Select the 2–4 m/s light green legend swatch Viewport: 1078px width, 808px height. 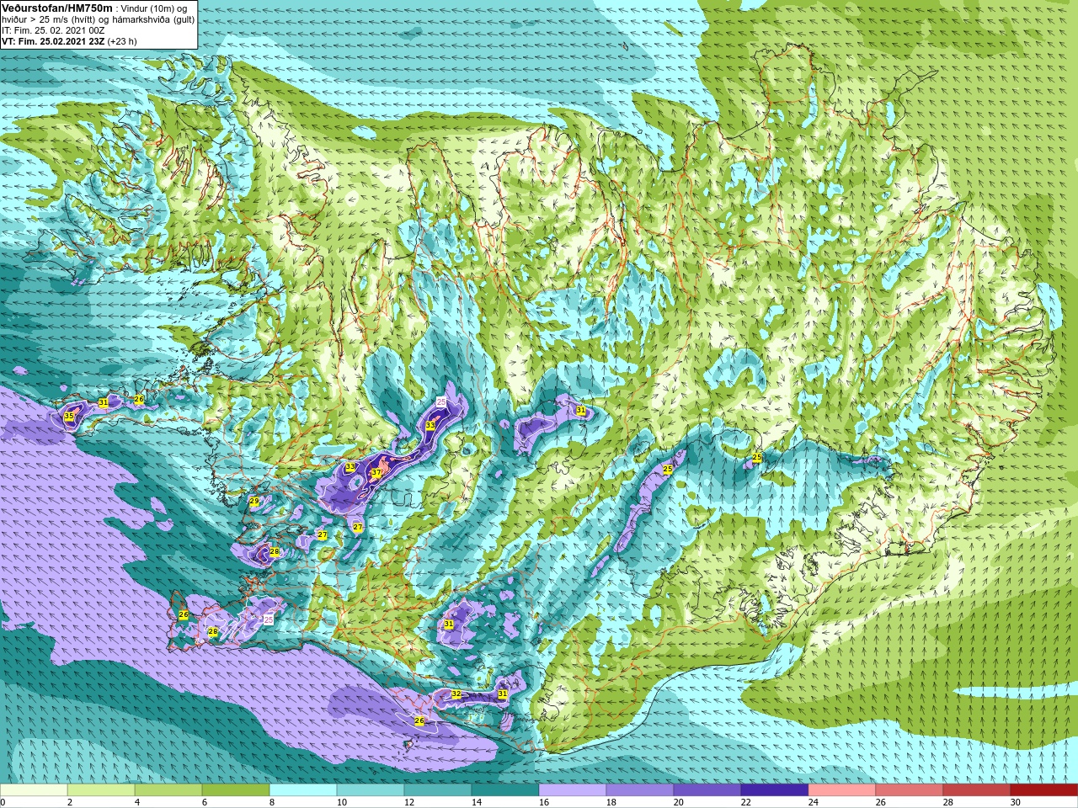101,790
